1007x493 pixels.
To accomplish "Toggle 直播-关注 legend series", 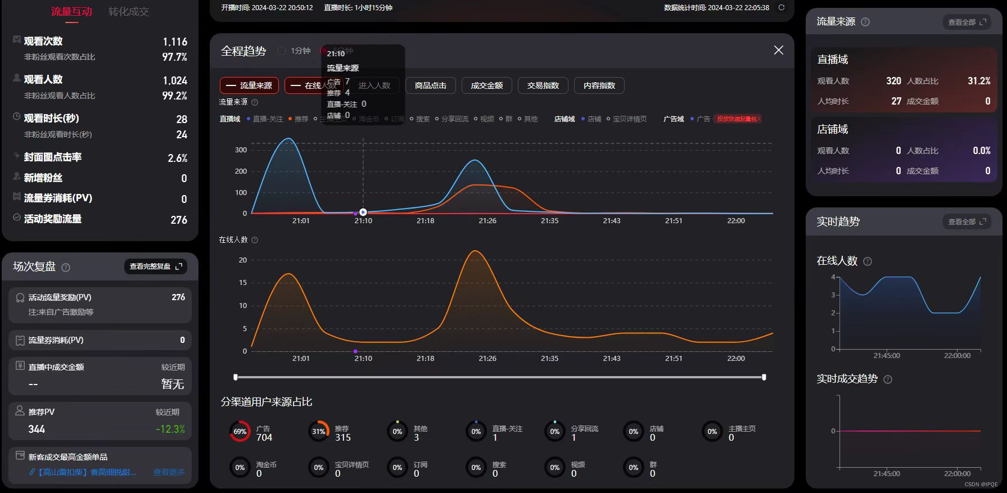I will click(265, 119).
